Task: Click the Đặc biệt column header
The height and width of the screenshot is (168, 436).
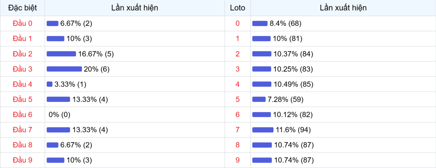Action: coord(23,8)
